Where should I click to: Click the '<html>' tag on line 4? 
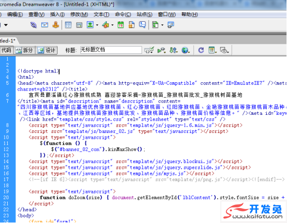point(25,77)
